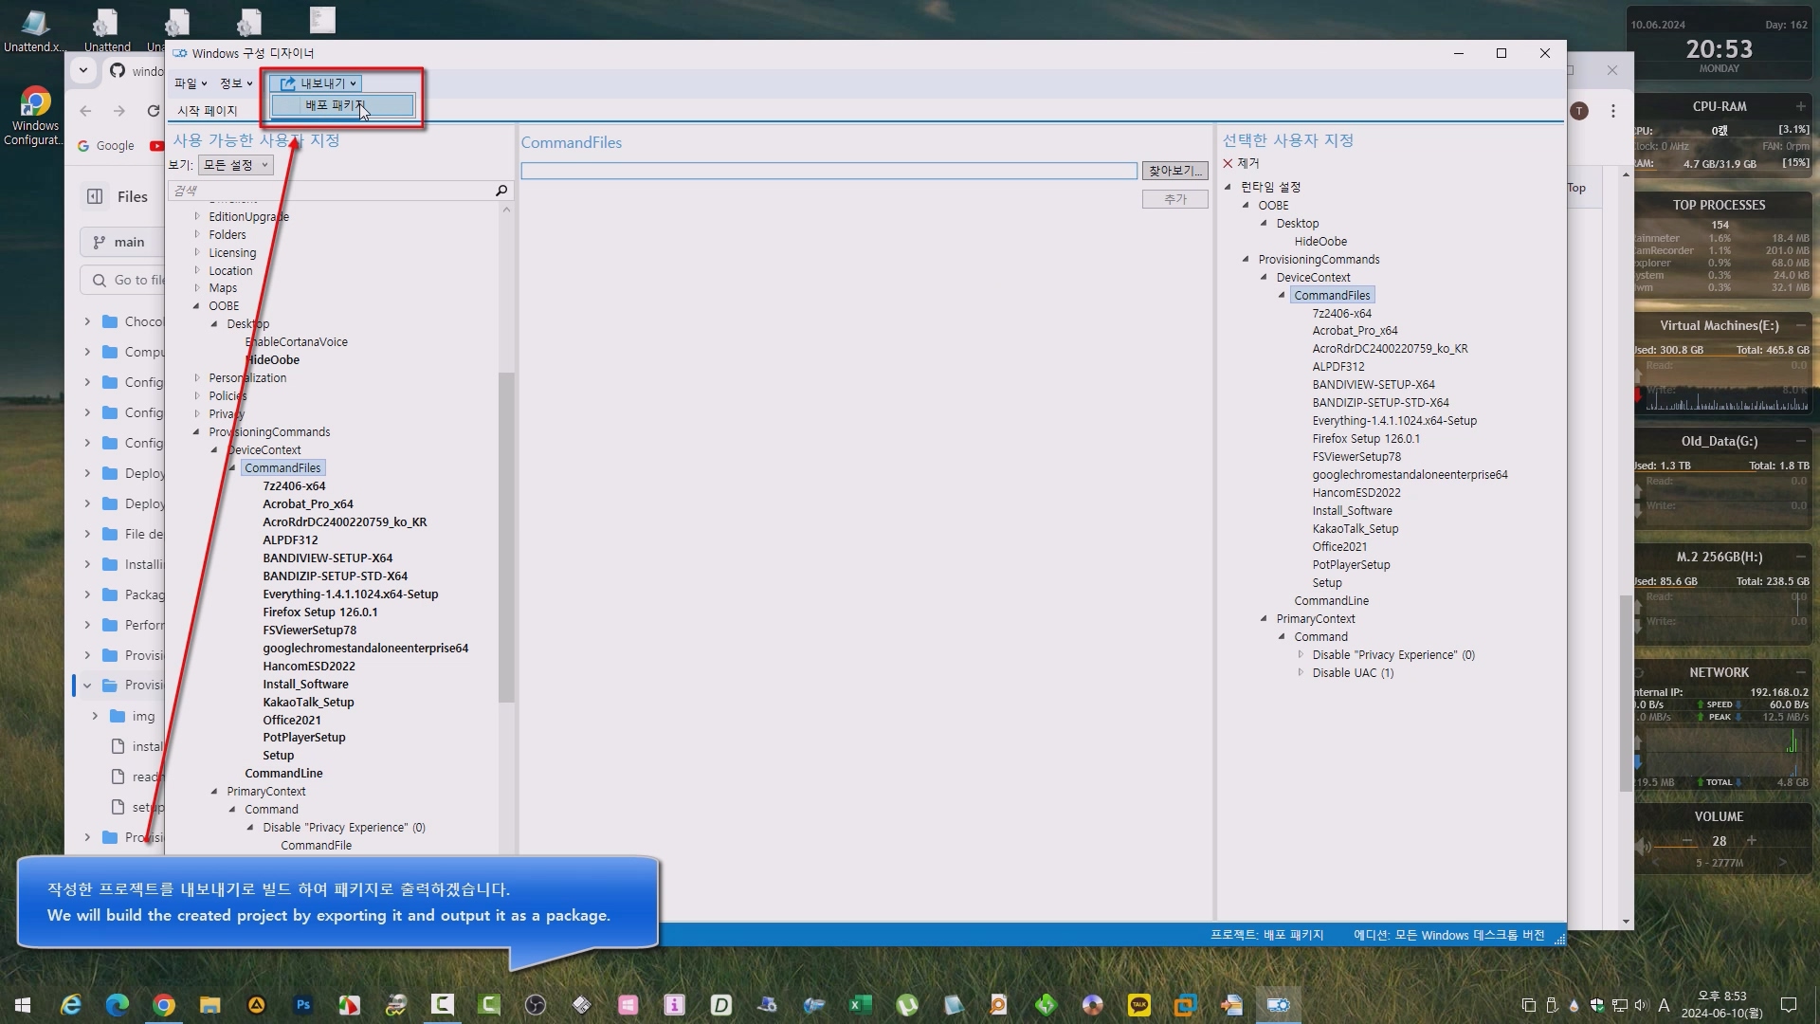1820x1024 pixels.
Task: Expand the img folder in GitHub tree
Action: coord(95,716)
